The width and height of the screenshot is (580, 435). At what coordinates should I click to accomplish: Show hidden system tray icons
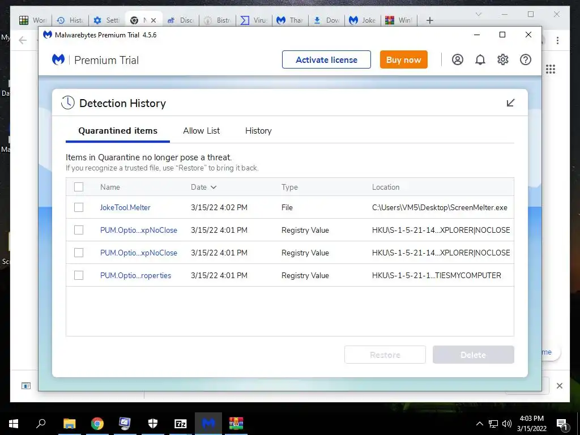[x=479, y=424]
